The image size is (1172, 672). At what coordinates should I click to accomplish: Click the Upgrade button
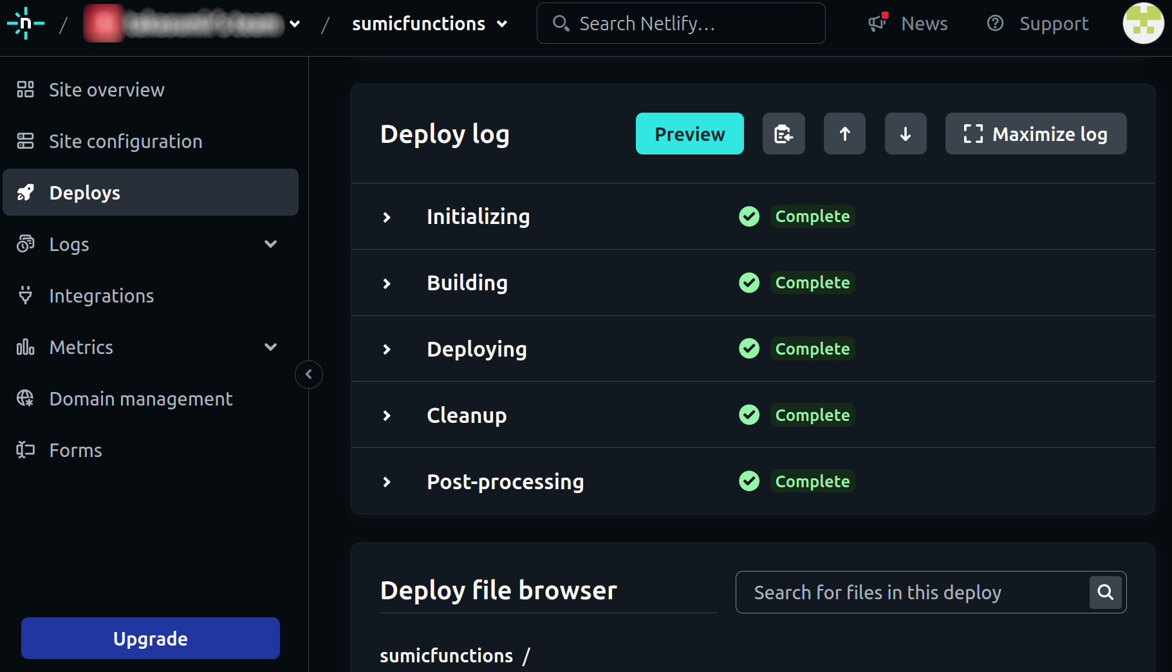point(151,638)
